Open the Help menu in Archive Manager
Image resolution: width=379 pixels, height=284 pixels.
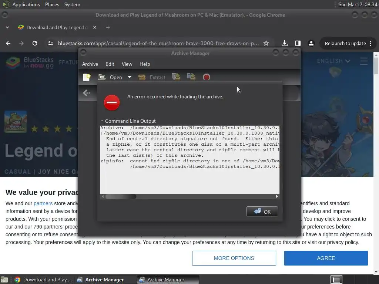pos(145,64)
